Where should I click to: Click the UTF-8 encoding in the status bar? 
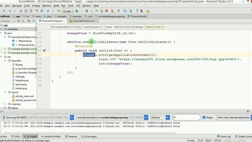point(218,140)
